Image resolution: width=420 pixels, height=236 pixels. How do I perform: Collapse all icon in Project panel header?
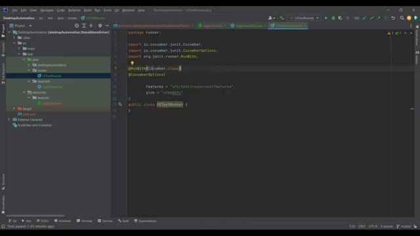[x=91, y=26]
